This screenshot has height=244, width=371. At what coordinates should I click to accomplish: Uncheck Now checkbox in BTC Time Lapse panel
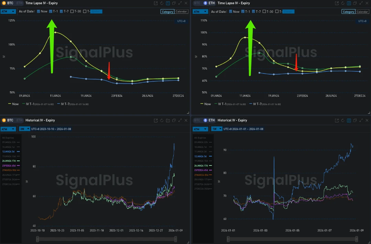(39, 11)
